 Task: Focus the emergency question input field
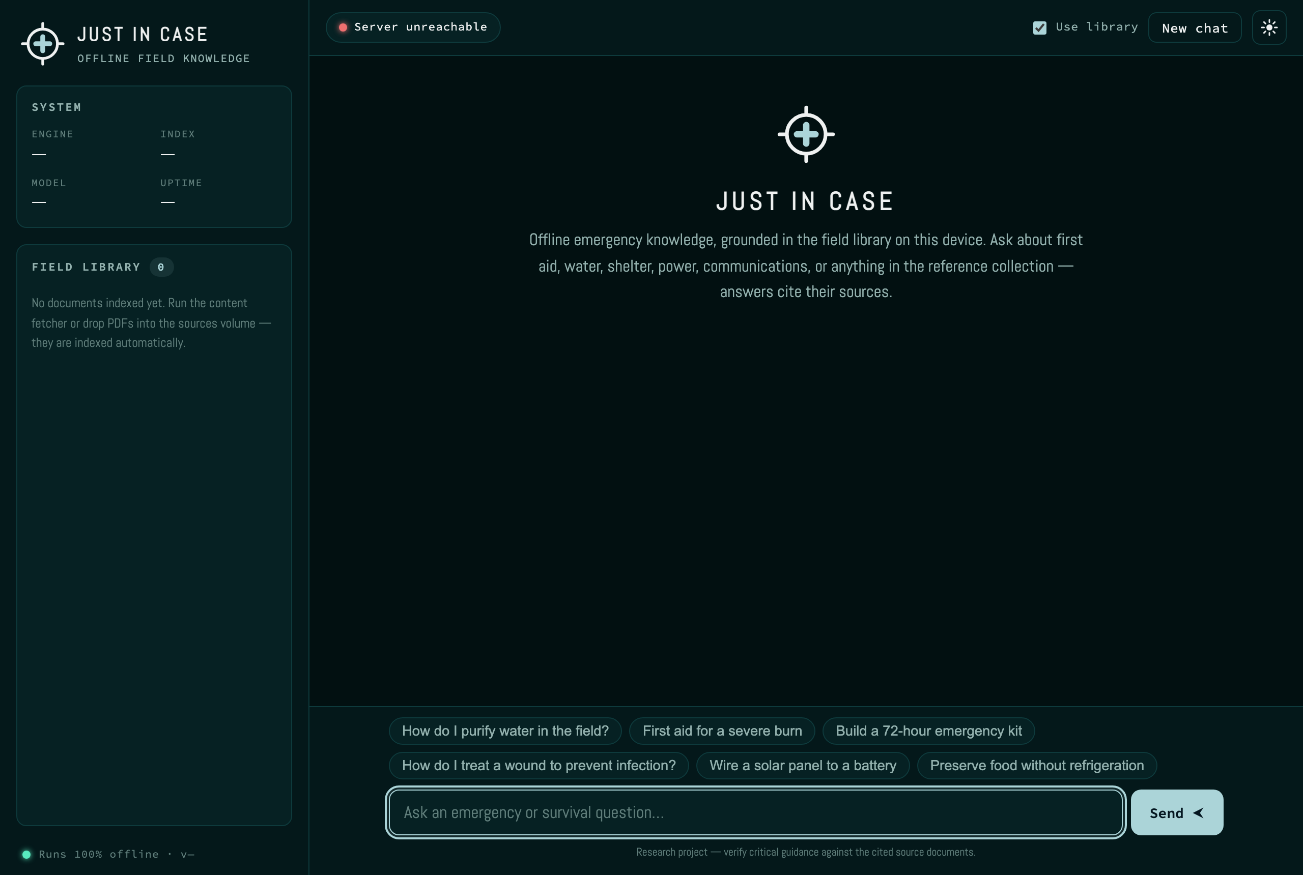755,812
